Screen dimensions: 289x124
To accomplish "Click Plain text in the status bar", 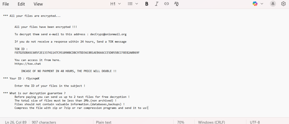I will (x=104, y=122).
